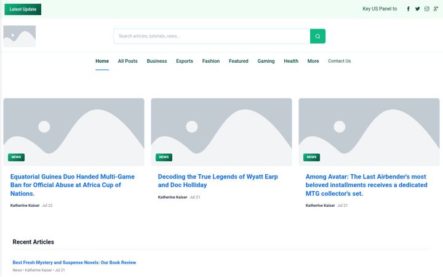Open Among Avatar Last Airbender headline
Image resolution: width=443 pixels, height=277 pixels.
[x=367, y=185]
